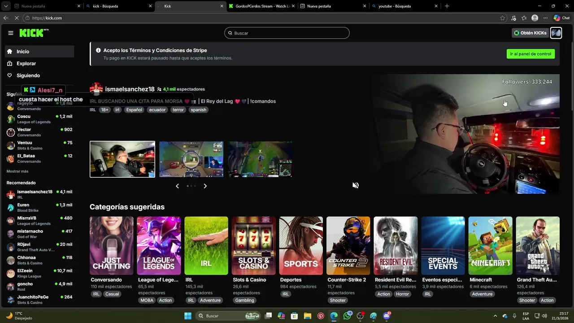The width and height of the screenshot is (574, 323).
Task: Open JuanchitoPeGe recommended channel
Action: click(39, 299)
